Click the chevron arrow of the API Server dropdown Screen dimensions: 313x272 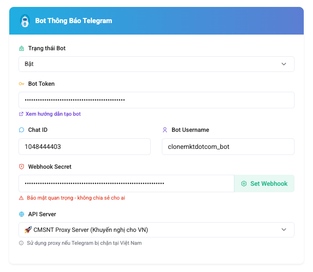coord(284,230)
